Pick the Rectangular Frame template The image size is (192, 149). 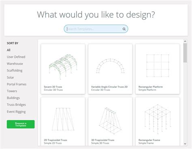[x=158, y=121]
